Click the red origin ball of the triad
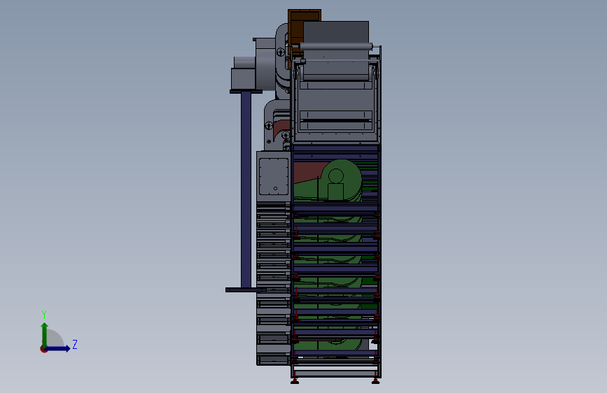This screenshot has width=607, height=393. (x=43, y=349)
